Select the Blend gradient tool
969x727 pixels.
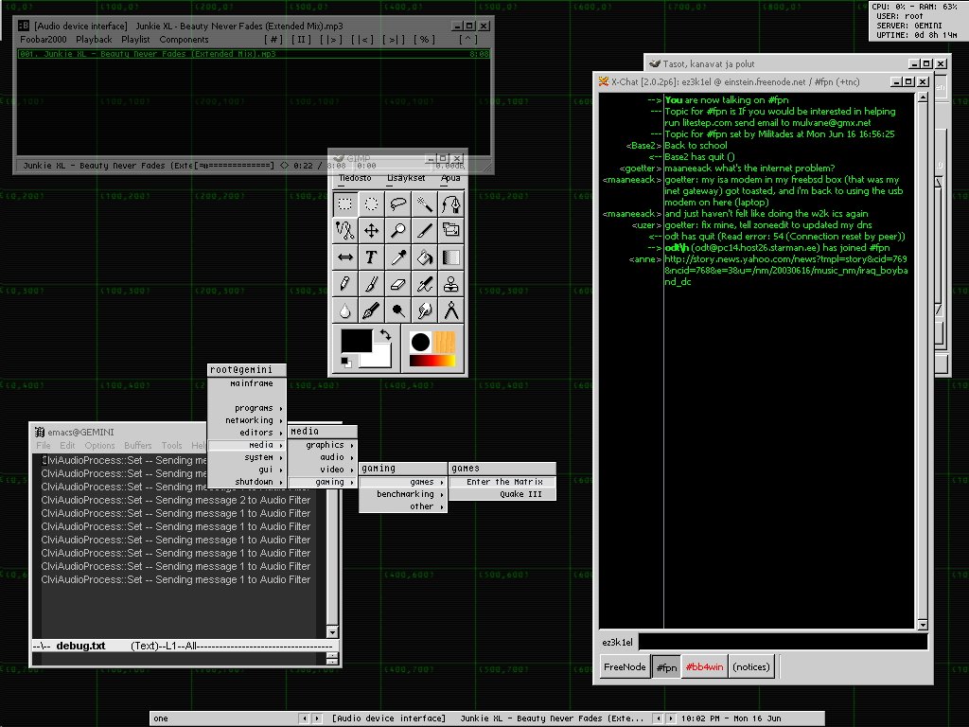[x=451, y=257]
